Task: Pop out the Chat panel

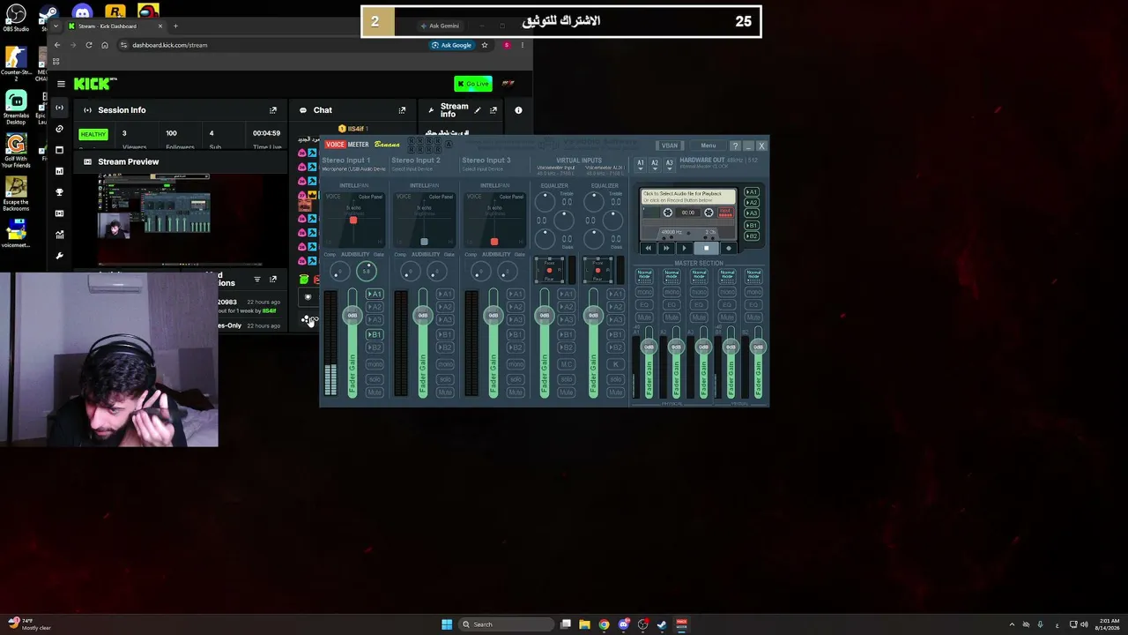Action: point(402,110)
